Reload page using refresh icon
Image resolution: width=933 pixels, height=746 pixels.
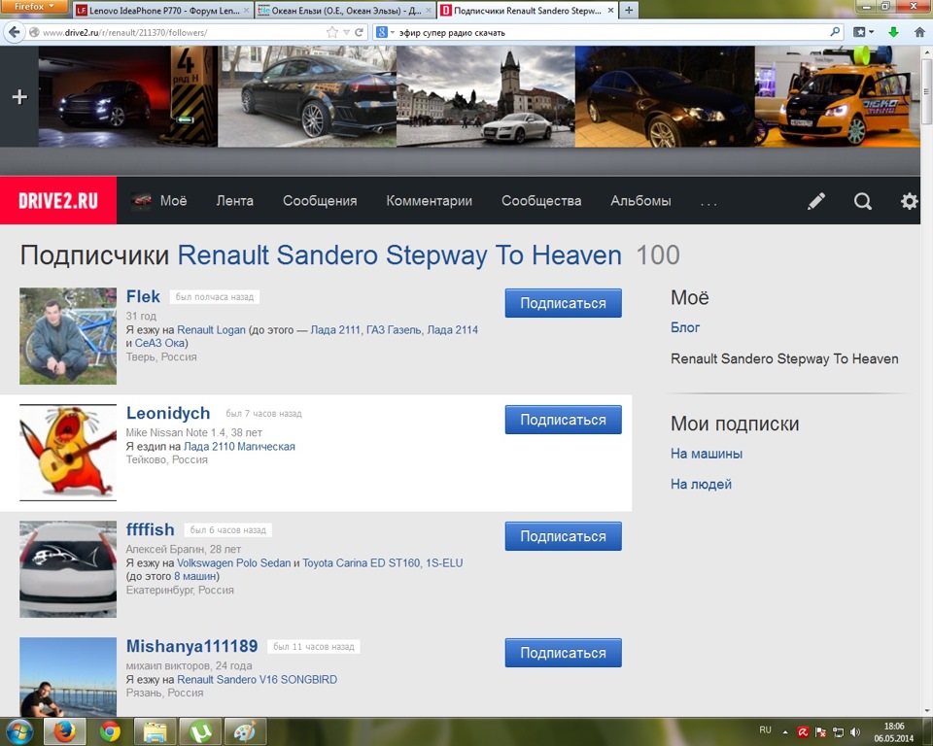pyautogui.click(x=359, y=32)
